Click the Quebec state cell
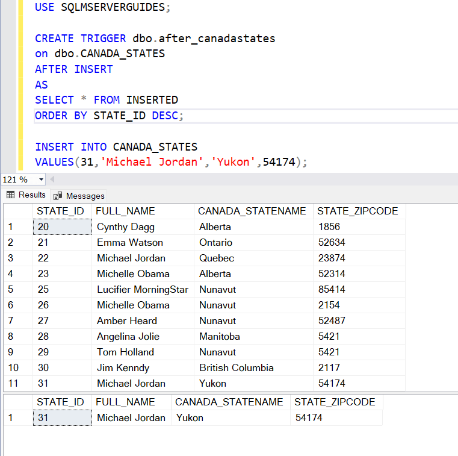The image size is (458, 456). pyautogui.click(x=253, y=258)
